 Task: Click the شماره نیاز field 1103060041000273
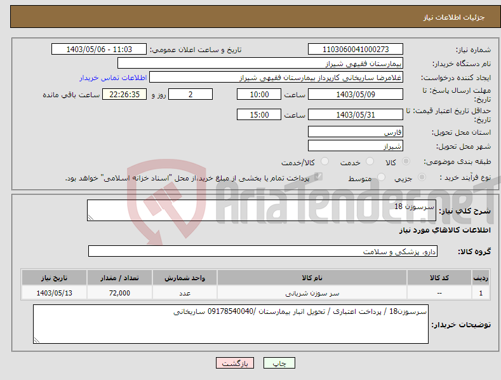[356, 50]
